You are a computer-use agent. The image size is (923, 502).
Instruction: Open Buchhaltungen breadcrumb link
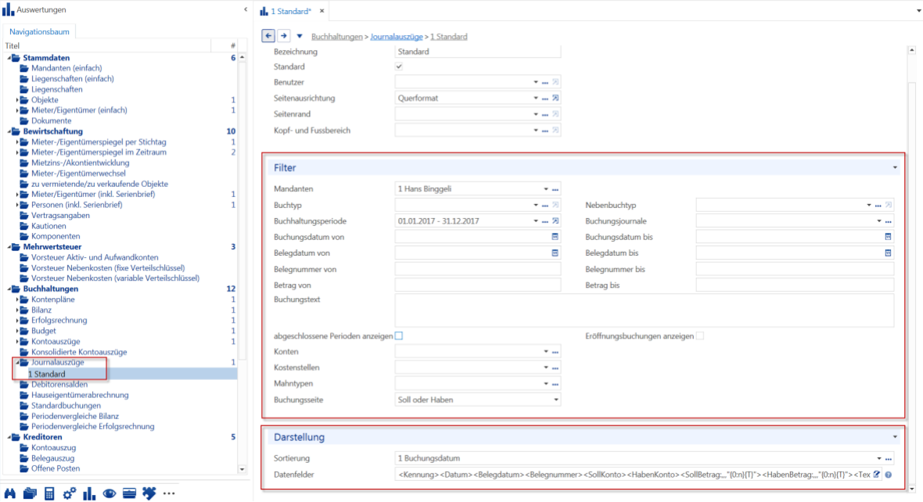[336, 37]
